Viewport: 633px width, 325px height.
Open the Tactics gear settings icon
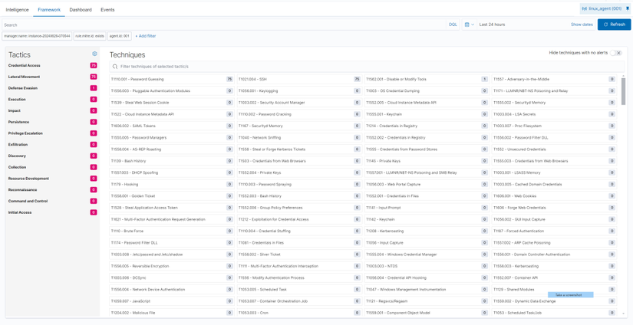pyautogui.click(x=94, y=54)
